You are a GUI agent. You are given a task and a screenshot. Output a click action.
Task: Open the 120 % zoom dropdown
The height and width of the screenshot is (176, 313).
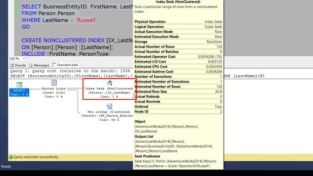24,59
